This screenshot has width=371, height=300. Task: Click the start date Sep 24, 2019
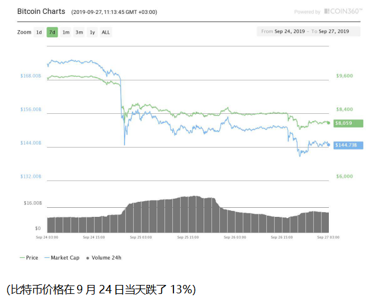[x=288, y=31]
